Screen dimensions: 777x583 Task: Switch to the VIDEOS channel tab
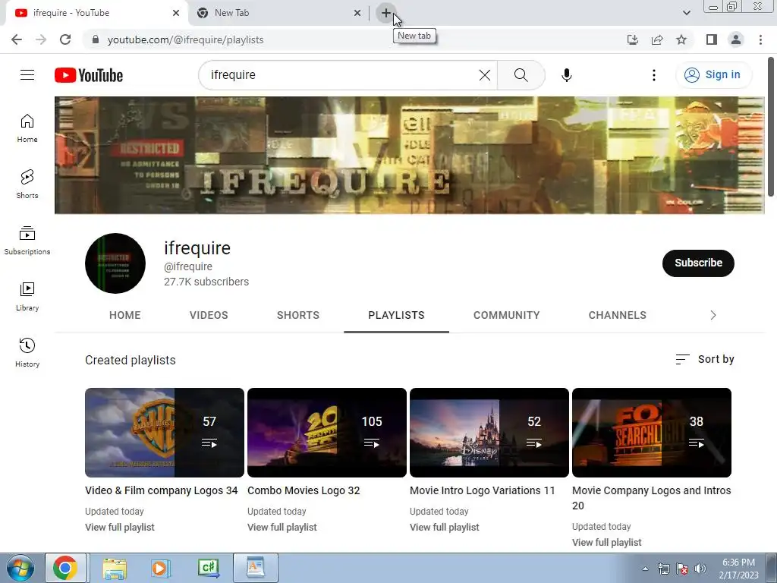(209, 315)
